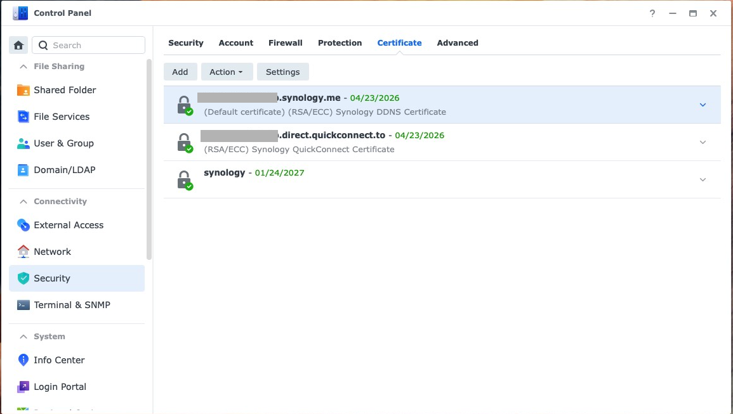
Task: Collapse the File Sharing section
Action: click(23, 67)
